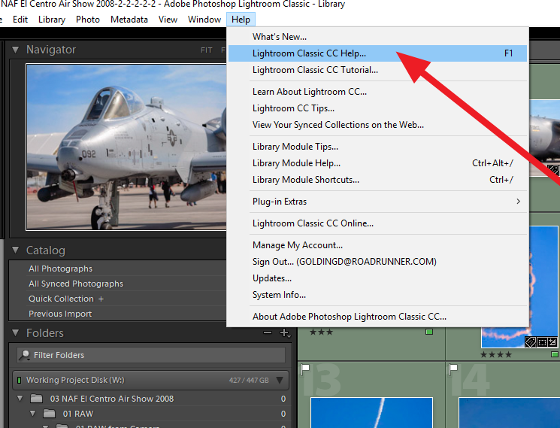Choose Learn About Lightroom CC...

[x=377, y=92]
